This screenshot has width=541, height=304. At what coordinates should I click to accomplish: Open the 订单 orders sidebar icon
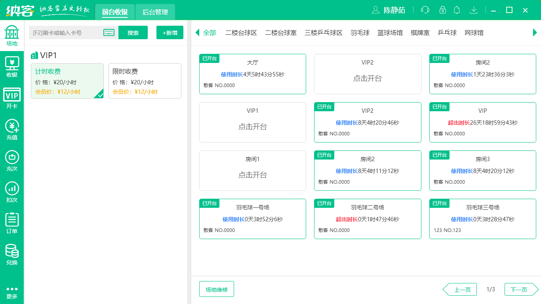click(12, 222)
